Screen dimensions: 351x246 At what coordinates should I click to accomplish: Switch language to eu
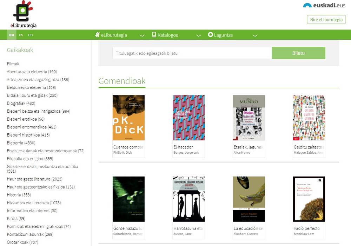(x=12, y=35)
